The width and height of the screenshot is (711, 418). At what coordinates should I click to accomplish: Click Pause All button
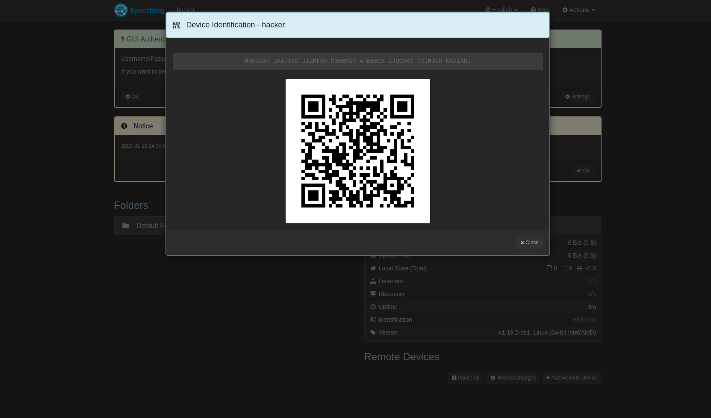tap(466, 378)
